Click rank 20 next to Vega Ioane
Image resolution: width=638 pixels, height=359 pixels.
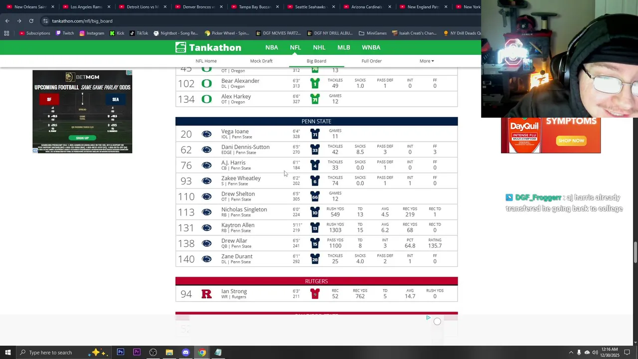coord(186,134)
